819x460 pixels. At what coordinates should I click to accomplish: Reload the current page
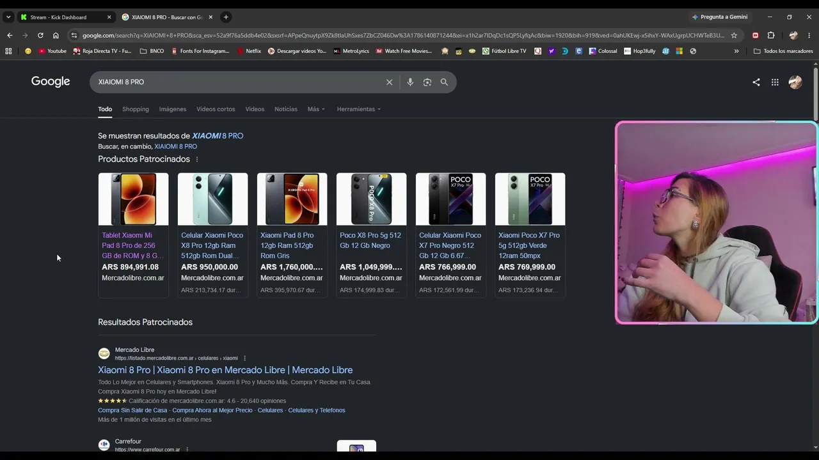pyautogui.click(x=40, y=35)
